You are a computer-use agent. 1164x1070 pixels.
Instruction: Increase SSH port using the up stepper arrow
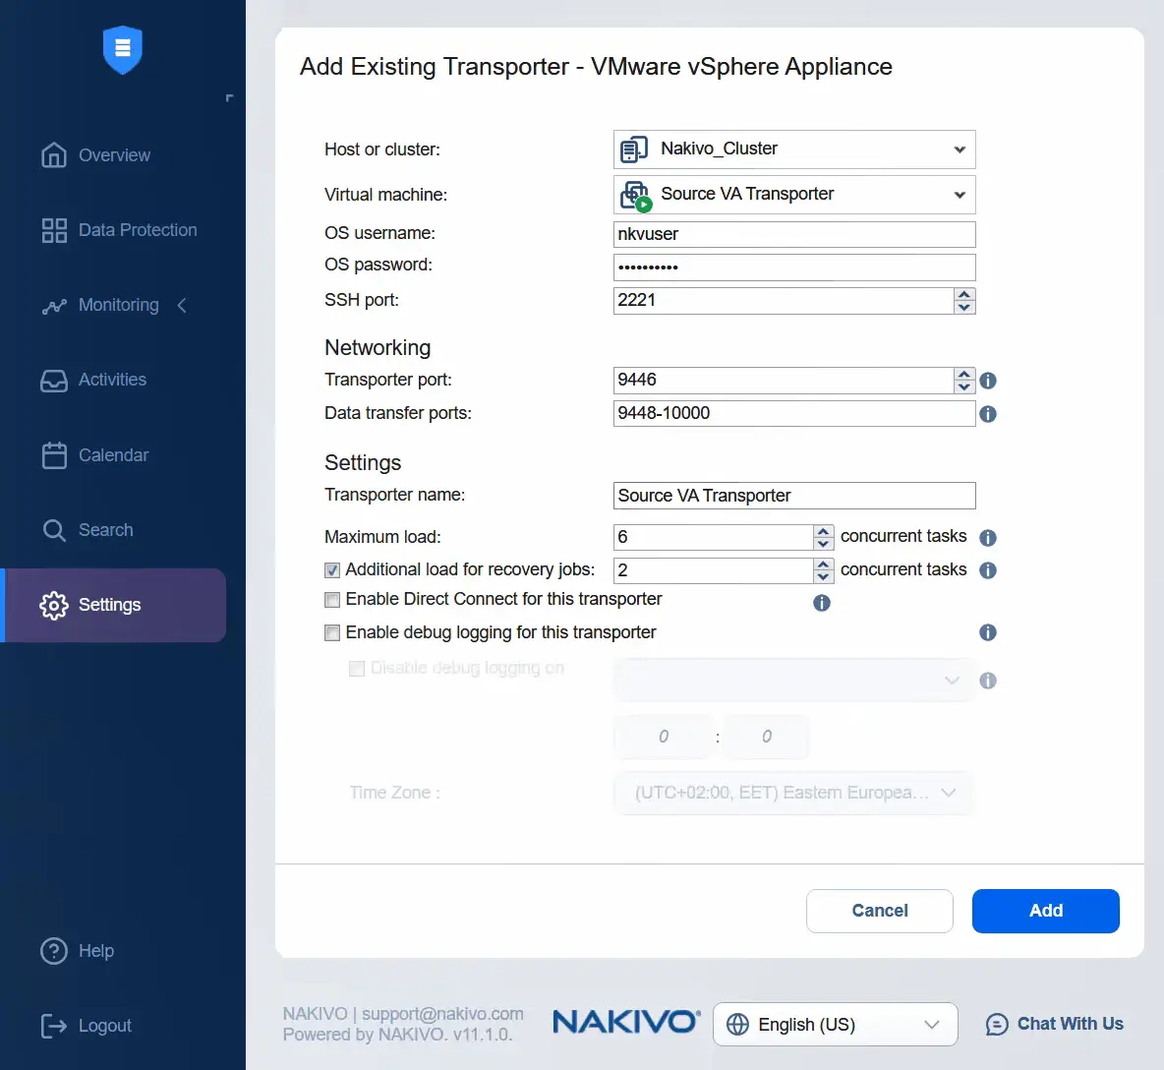pyautogui.click(x=964, y=295)
